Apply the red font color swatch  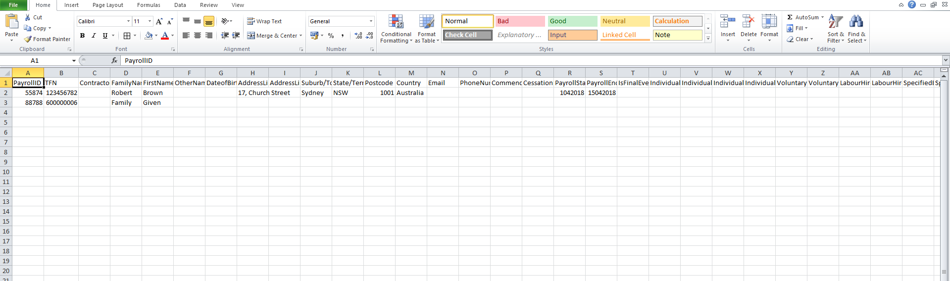pyautogui.click(x=165, y=36)
